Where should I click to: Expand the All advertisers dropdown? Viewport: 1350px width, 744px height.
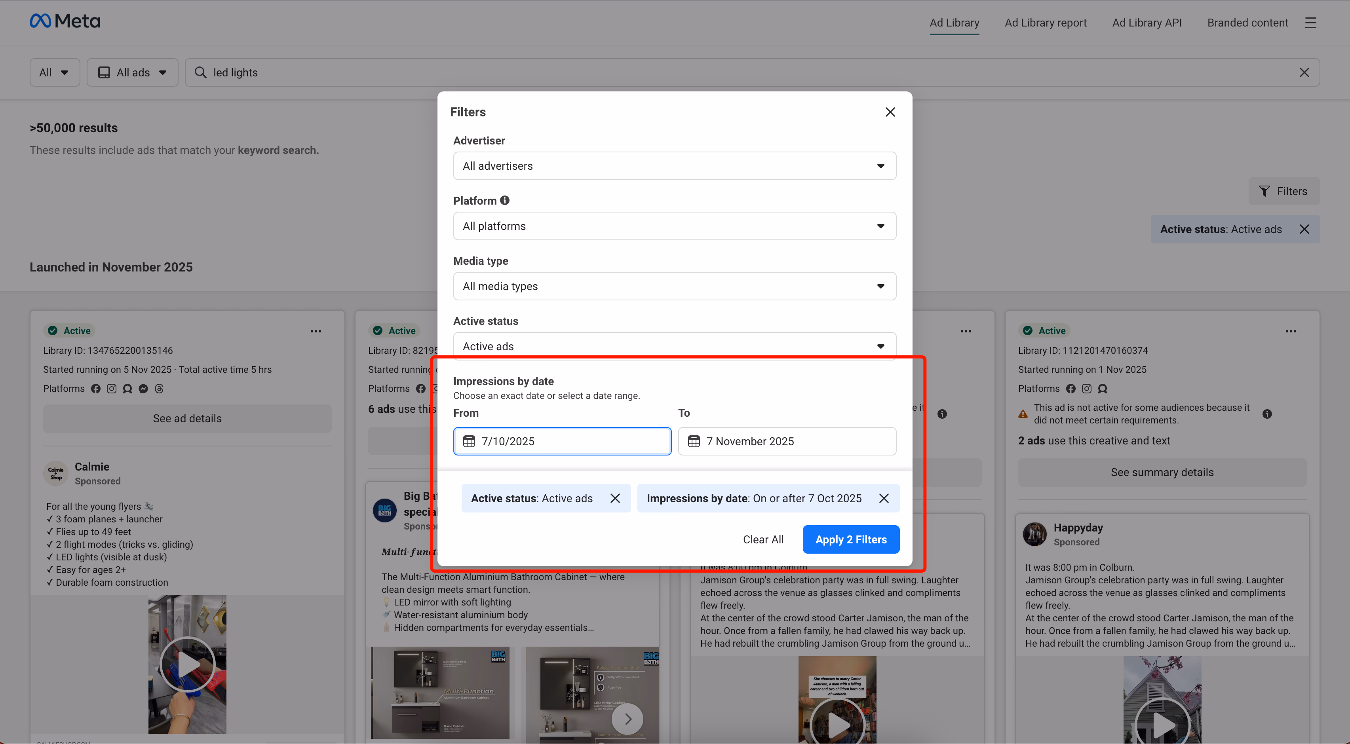click(674, 166)
